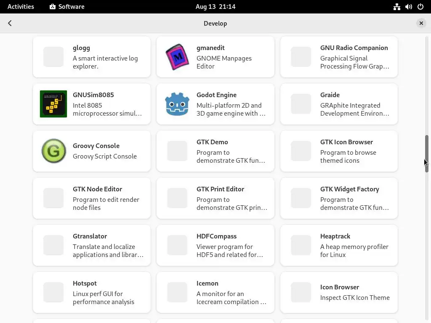The image size is (431, 323).
Task: Open Hotspot title text
Action: coord(85,283)
